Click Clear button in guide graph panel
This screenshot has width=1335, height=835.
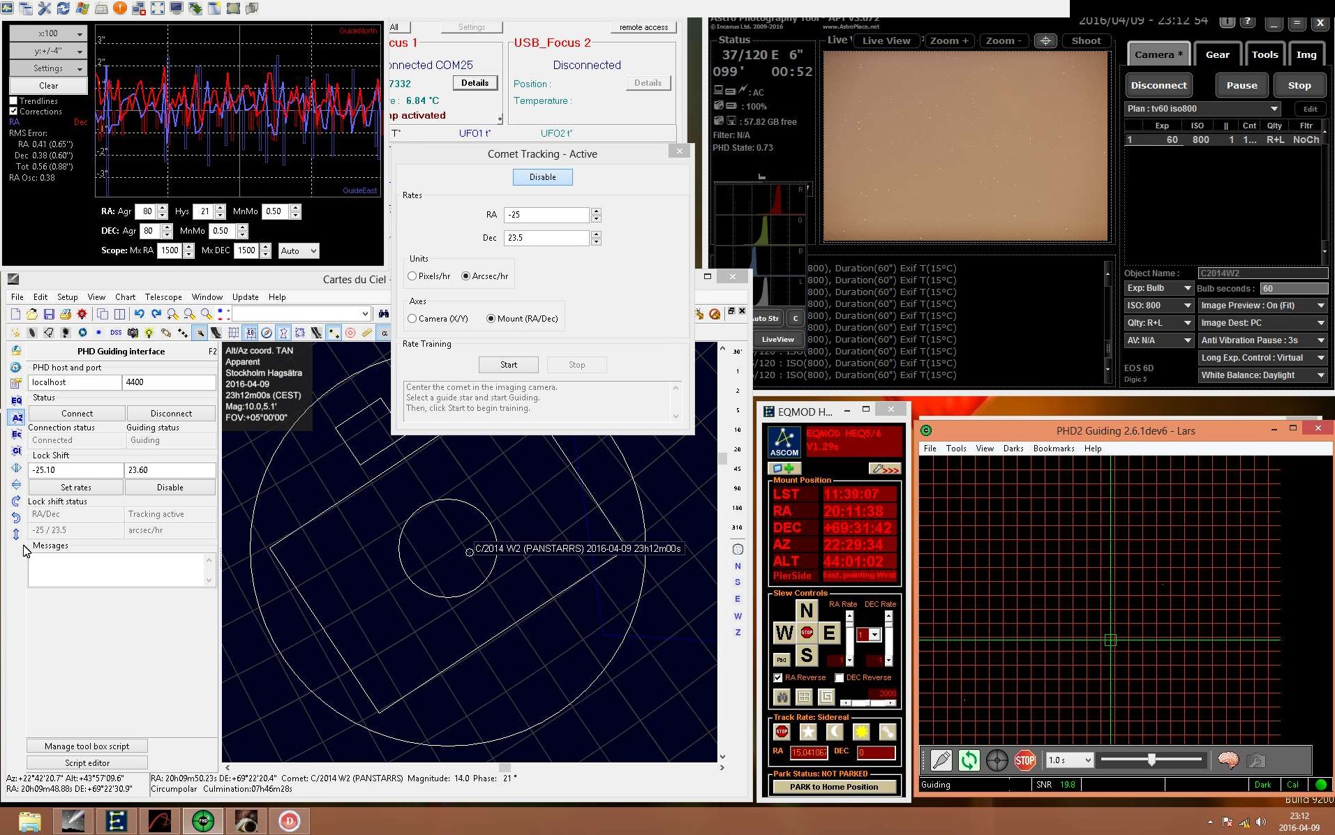(x=48, y=86)
